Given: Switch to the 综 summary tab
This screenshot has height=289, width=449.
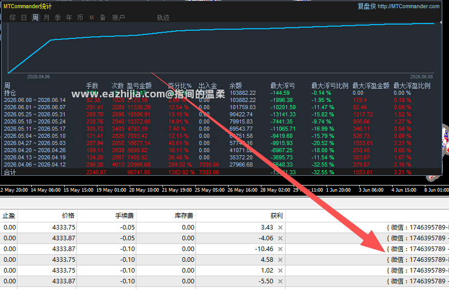Looking at the screenshot, I should (12, 17).
